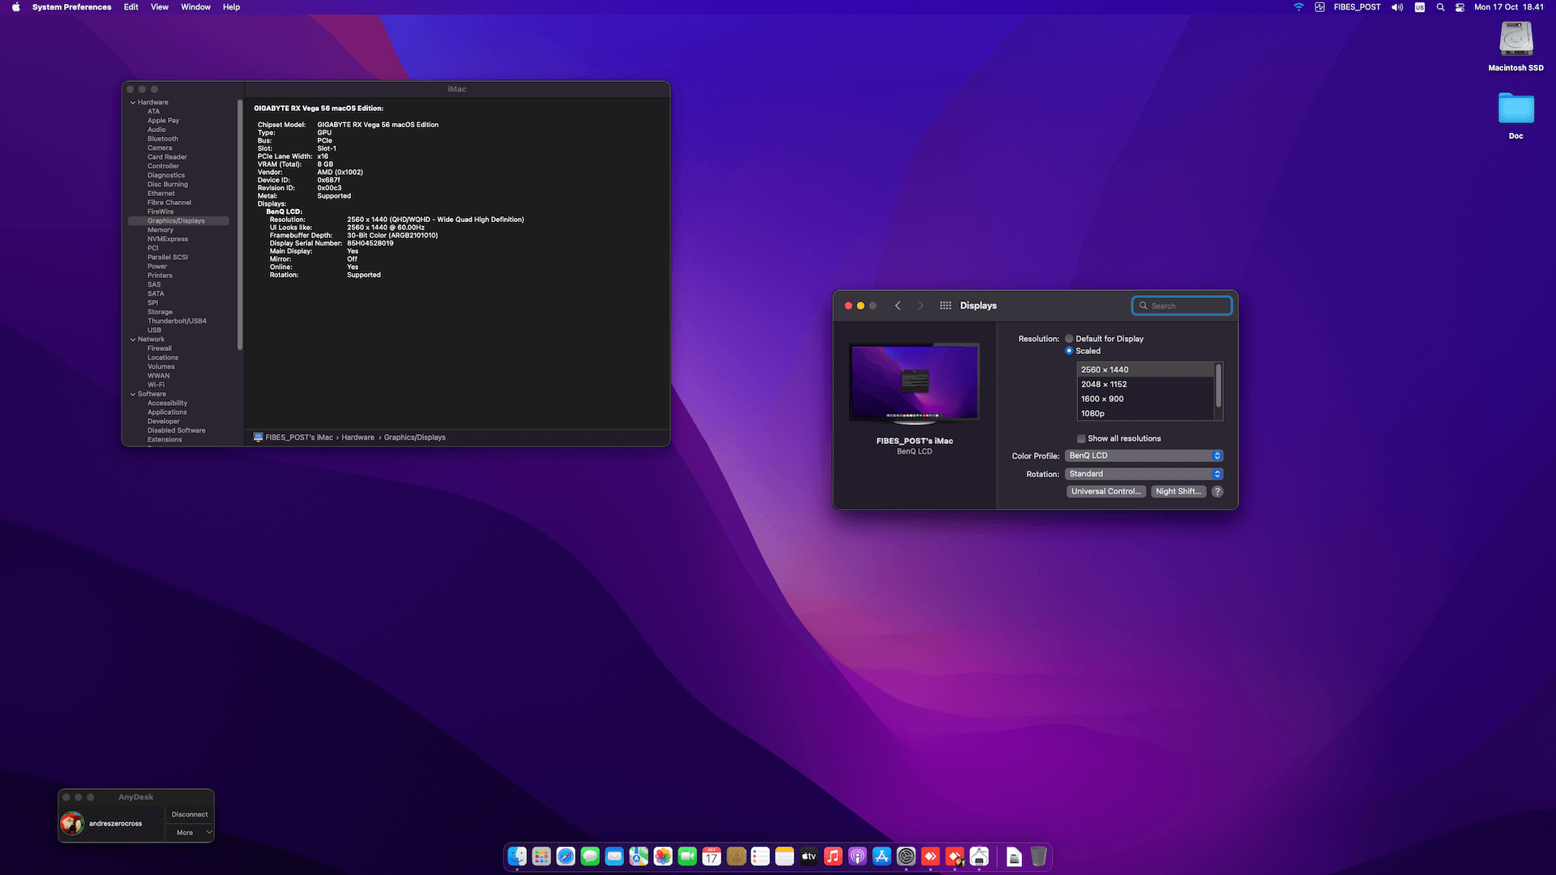The width and height of the screenshot is (1556, 875).
Task: Select 2560 × 1440 resolution
Action: [1144, 369]
